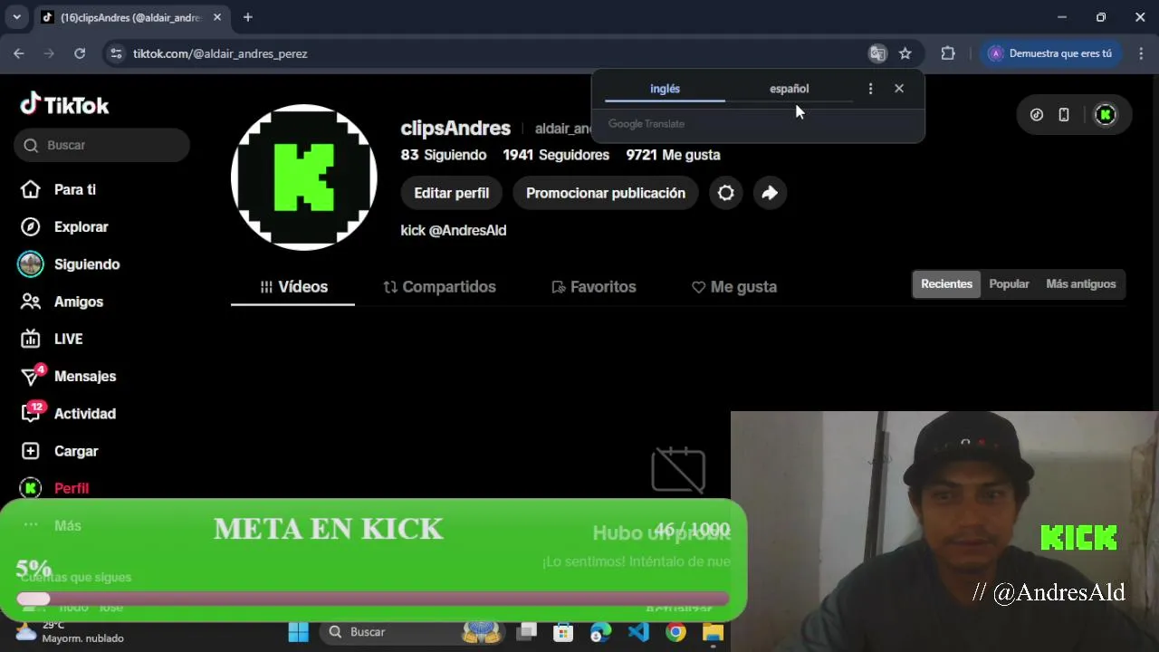
Task: Click the clipsAndres profile picture
Action: (304, 177)
